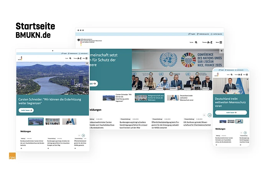Viewport: 276px width, 169px height.
Task: Click 'mehr lesen' button in the tablet mockup
Action: tap(26, 110)
